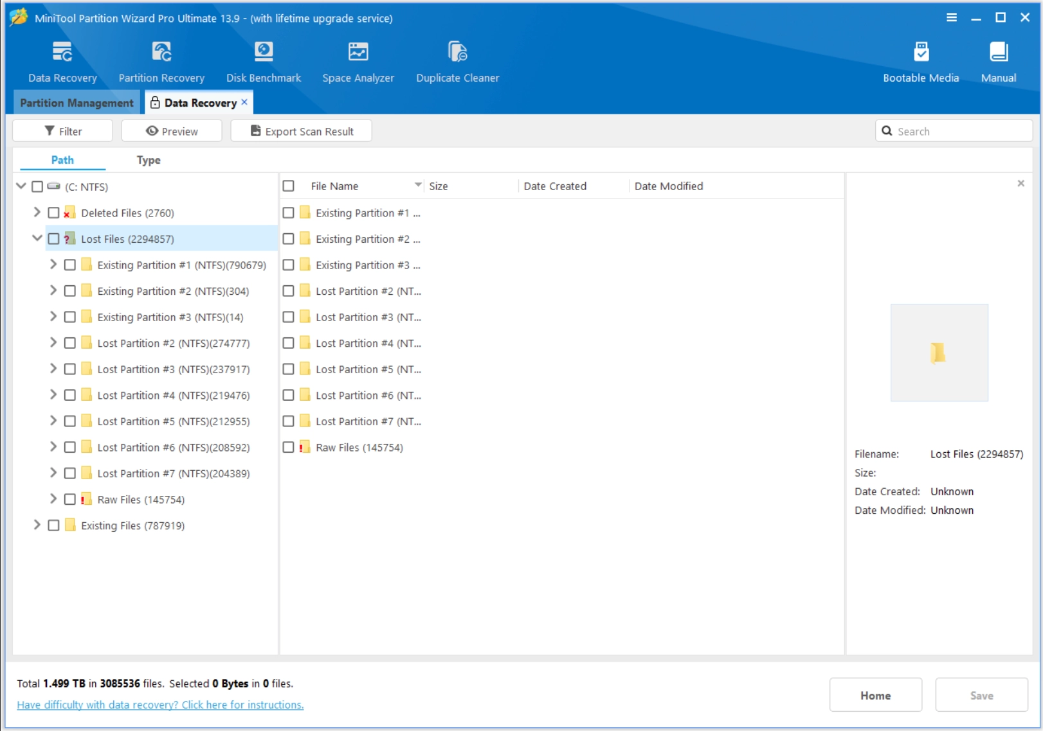Screen dimensions: 1043x731
Task: Expand Lost Partition #6 (NTFS)(208592) node
Action: (53, 446)
